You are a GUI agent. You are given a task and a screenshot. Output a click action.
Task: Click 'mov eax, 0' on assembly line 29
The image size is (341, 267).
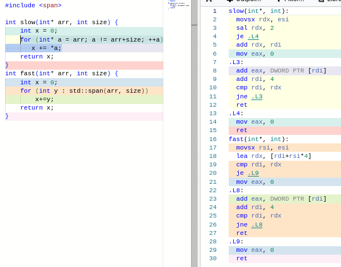(255, 250)
